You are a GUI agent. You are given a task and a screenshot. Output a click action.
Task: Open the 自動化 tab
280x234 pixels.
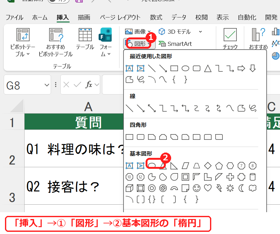tap(247, 17)
